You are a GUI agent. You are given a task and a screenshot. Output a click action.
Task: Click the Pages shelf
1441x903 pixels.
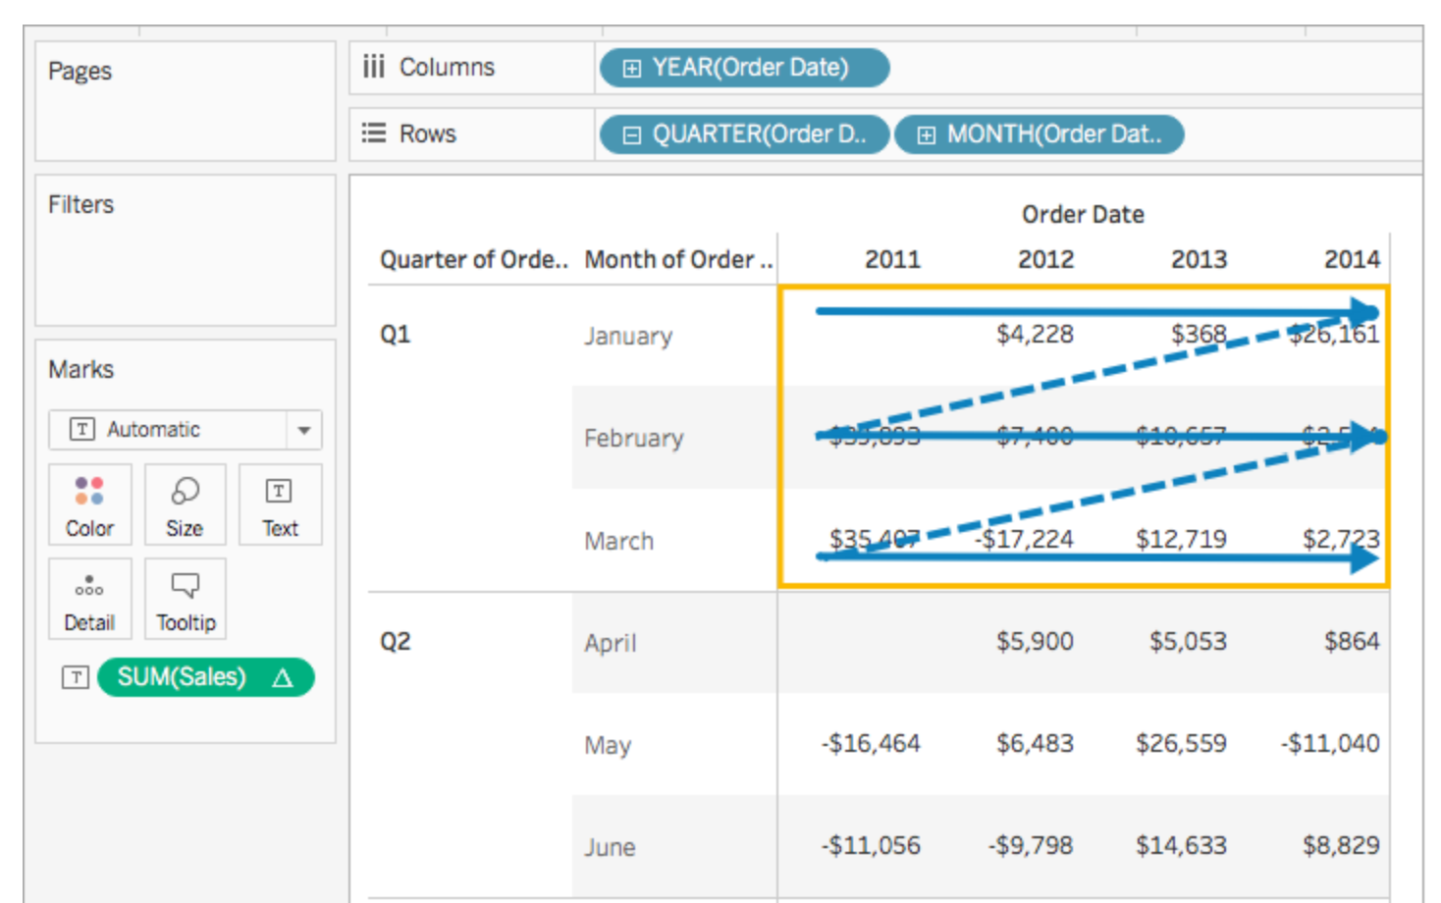[186, 101]
